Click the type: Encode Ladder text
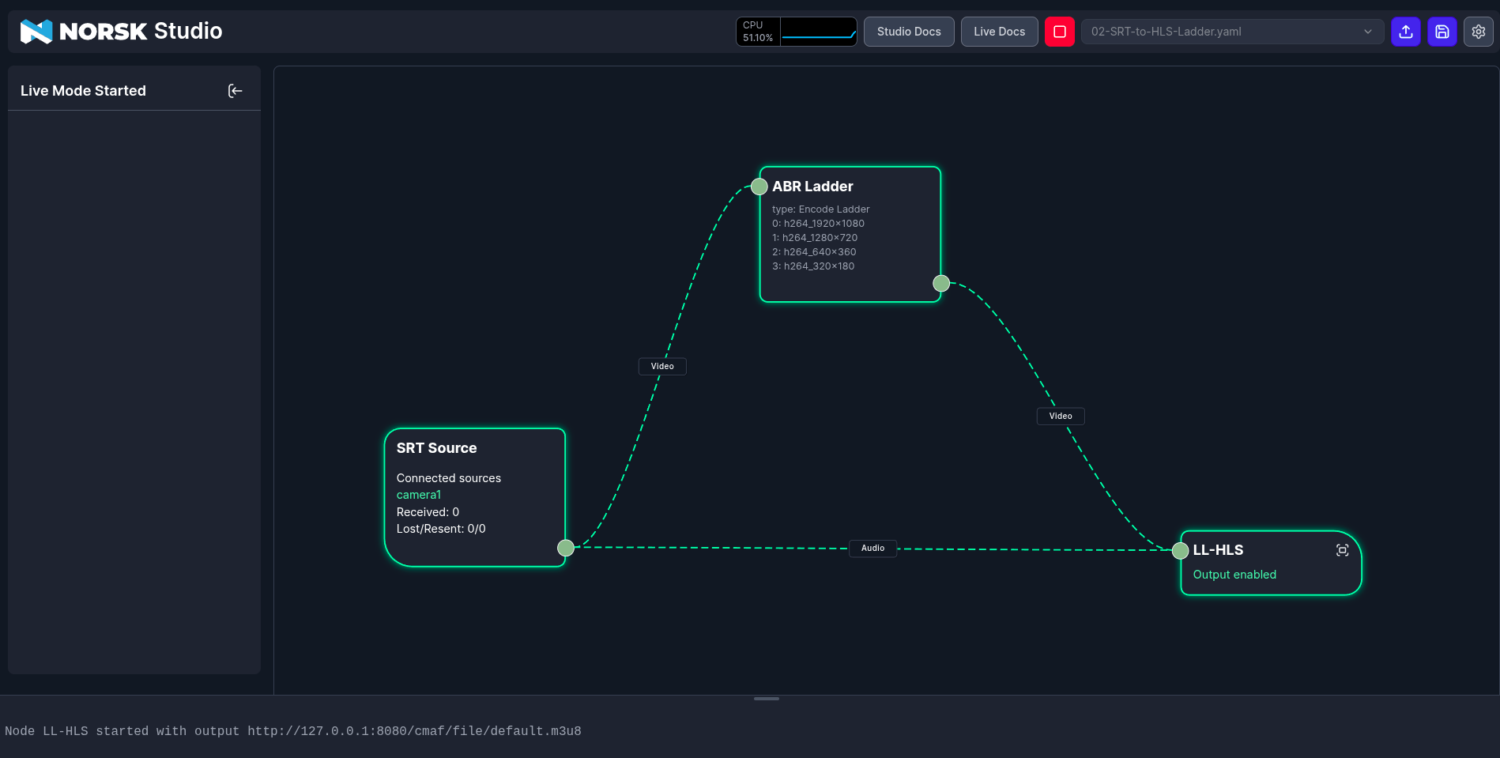 point(820,209)
